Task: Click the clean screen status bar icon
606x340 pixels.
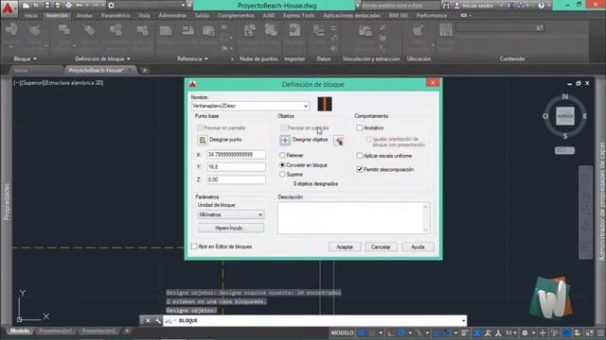Action: (589, 332)
